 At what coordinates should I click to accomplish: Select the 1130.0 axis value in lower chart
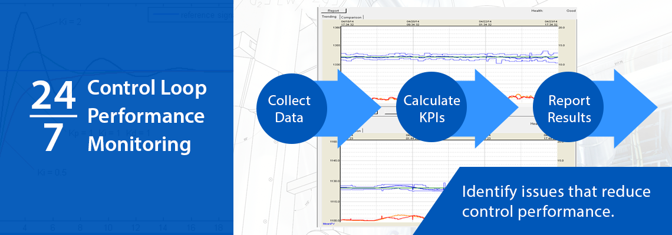335,181
